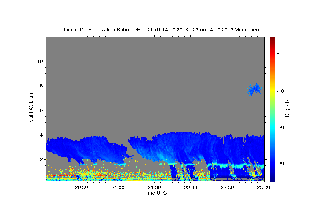Click the 'LDRg dB' colorbar label

[287, 110]
